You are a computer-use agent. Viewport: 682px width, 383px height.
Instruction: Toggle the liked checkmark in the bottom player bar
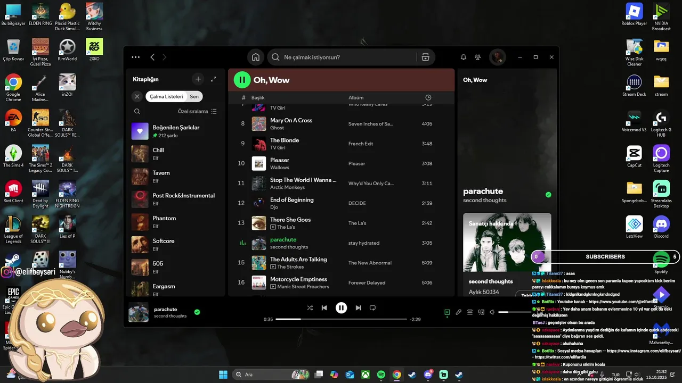[x=197, y=312]
